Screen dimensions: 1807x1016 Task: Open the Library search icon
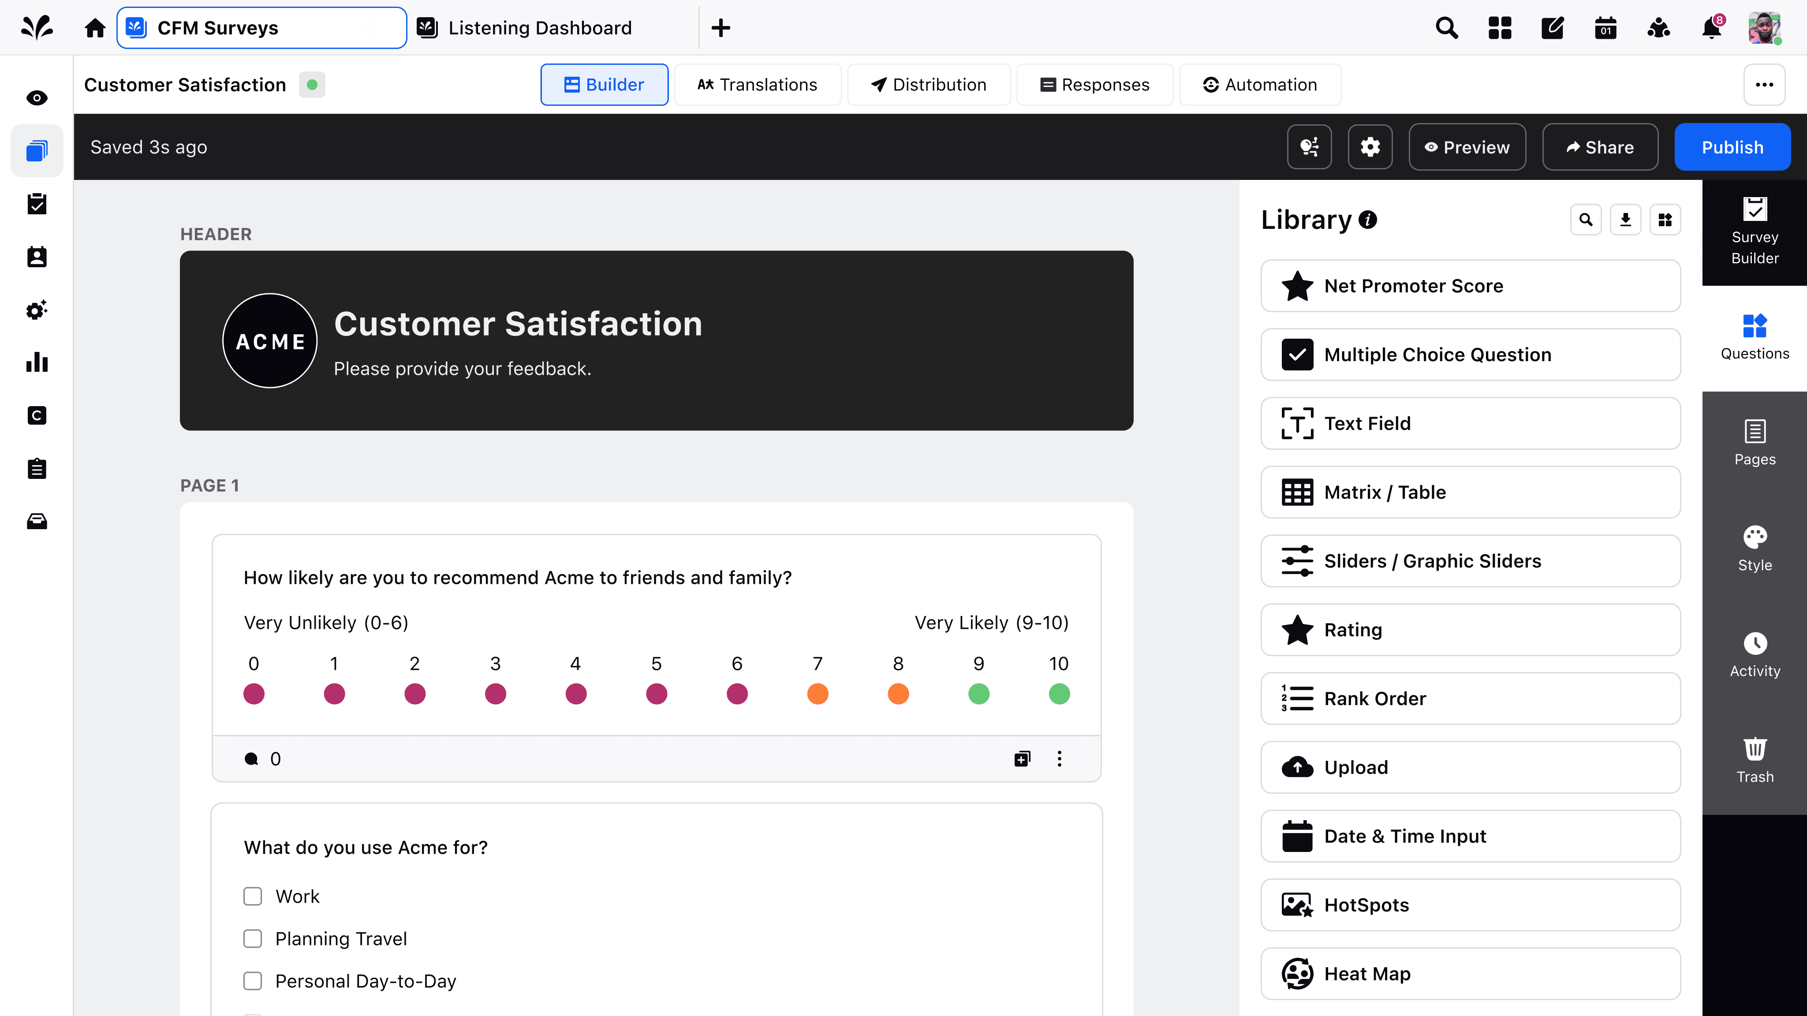(1585, 220)
